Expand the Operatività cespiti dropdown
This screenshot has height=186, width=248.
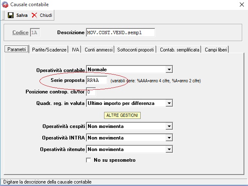pos(169,126)
